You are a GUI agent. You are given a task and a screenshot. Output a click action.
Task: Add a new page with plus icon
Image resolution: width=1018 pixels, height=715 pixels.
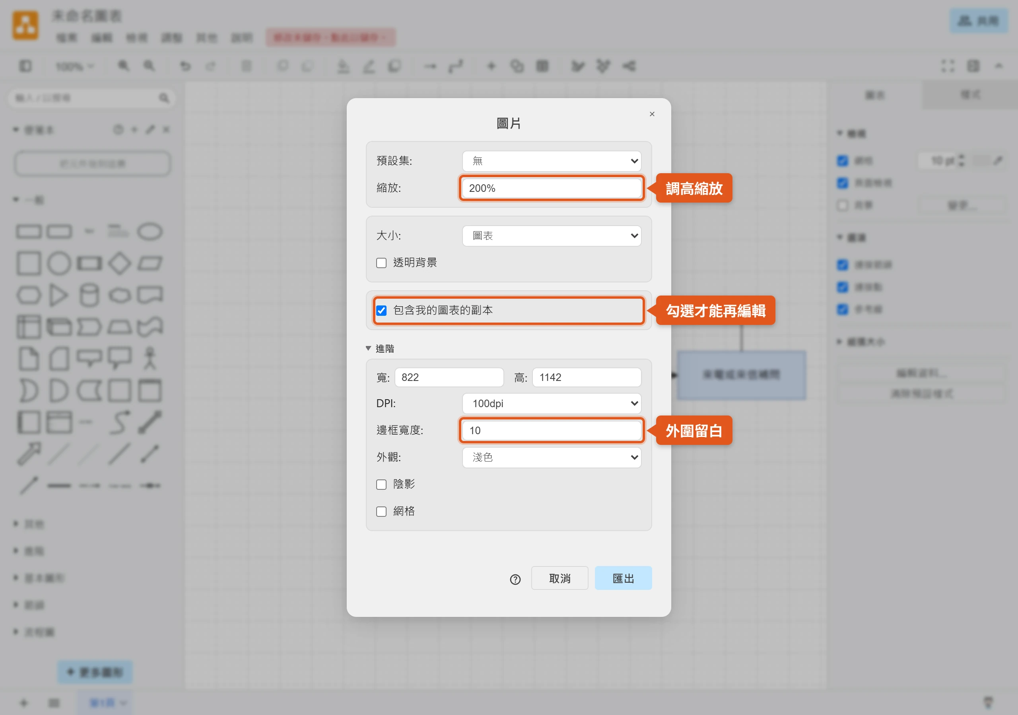[x=24, y=703]
